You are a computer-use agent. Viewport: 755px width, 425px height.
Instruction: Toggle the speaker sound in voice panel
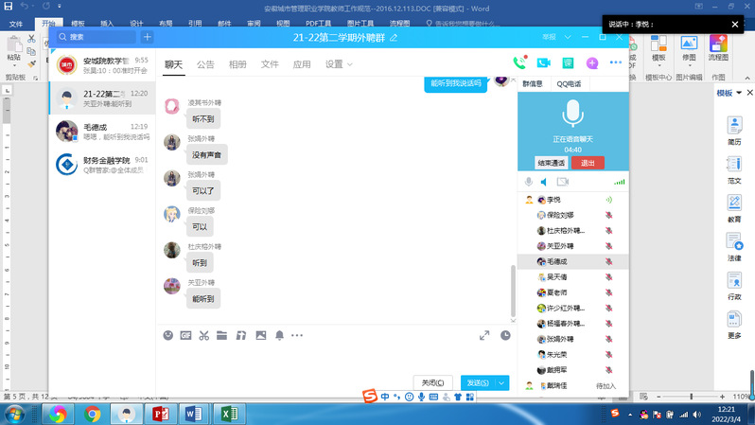[544, 182]
